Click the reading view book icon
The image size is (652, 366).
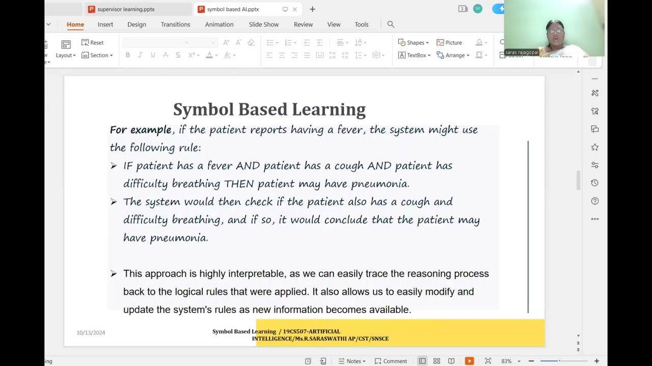pos(451,361)
